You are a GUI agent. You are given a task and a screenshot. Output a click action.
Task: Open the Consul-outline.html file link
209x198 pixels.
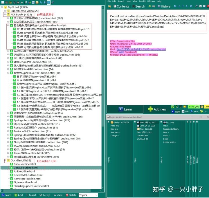coord(141,49)
